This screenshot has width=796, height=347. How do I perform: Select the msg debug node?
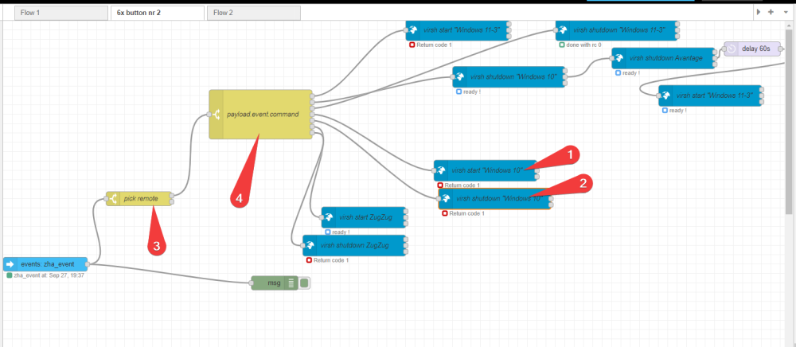(x=273, y=283)
